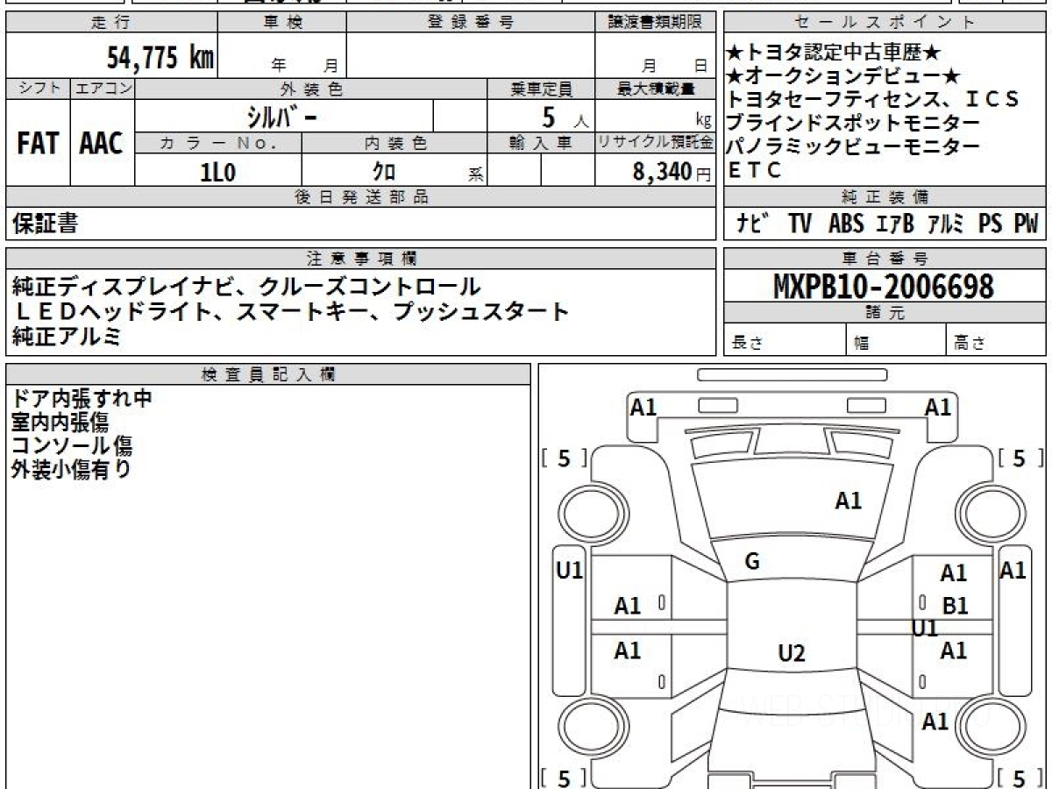Select the 走行 column header
This screenshot has width=1052, height=789.
(111, 23)
